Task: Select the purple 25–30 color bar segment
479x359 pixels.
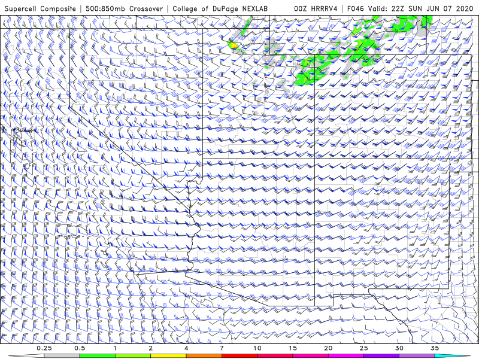Action: [381, 356]
